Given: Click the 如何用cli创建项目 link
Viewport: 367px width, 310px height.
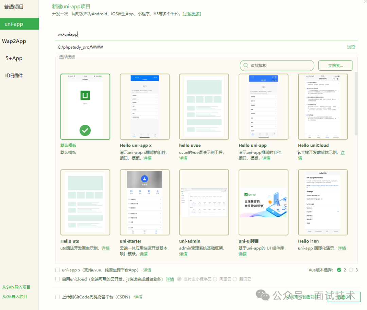Looking at the screenshot, I should coord(302,297).
